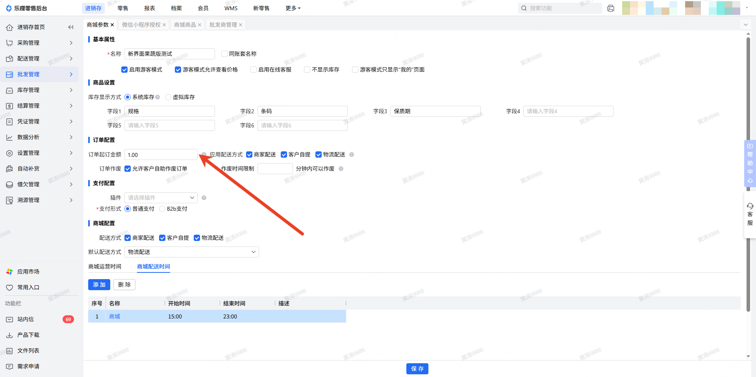756x377 pixels.
Task: Open 应用市场 via its colorful icon
Action: click(x=9, y=272)
